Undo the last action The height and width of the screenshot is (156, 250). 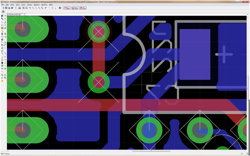[x=46, y=8]
